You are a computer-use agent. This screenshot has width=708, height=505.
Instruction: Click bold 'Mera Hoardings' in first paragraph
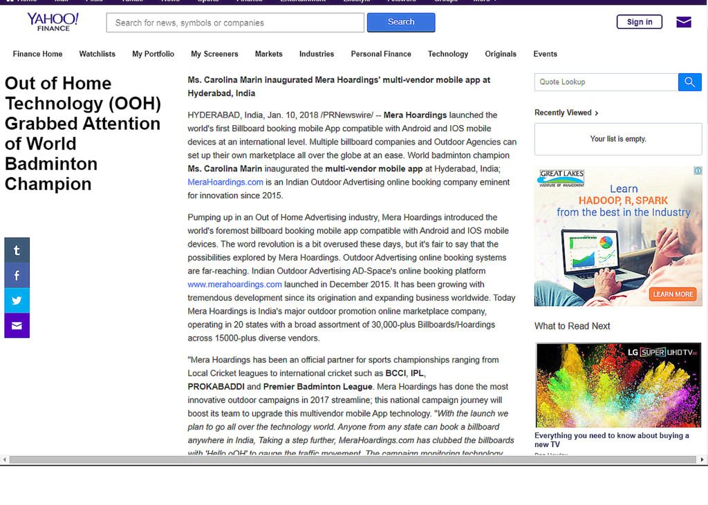tap(415, 115)
